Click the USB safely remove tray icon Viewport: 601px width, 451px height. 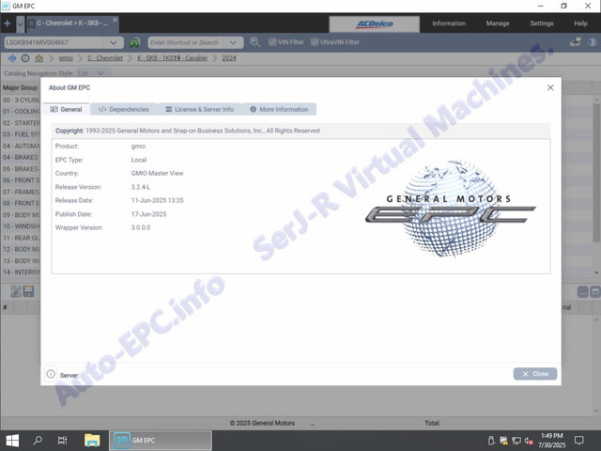[x=491, y=441]
